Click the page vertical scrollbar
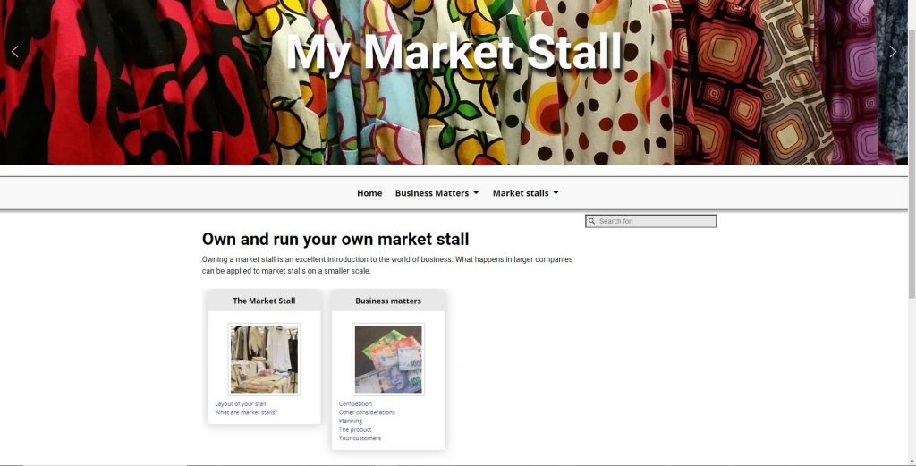 912,164
